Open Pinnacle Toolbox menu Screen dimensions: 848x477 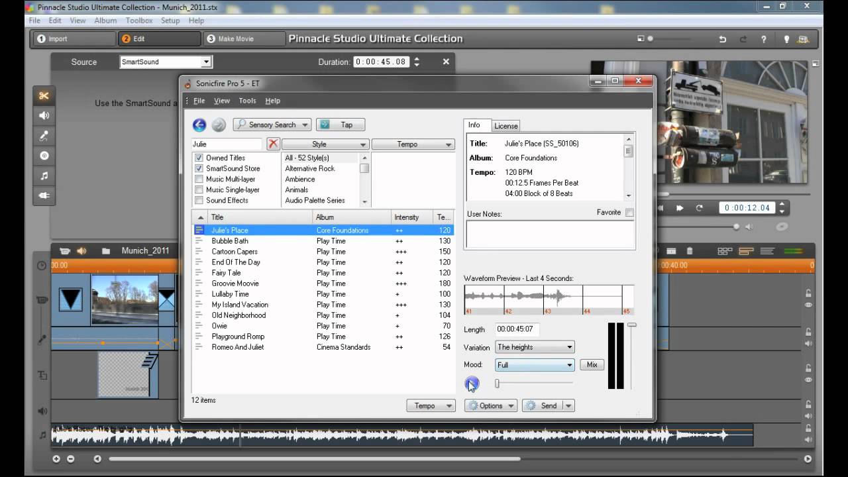click(x=139, y=21)
